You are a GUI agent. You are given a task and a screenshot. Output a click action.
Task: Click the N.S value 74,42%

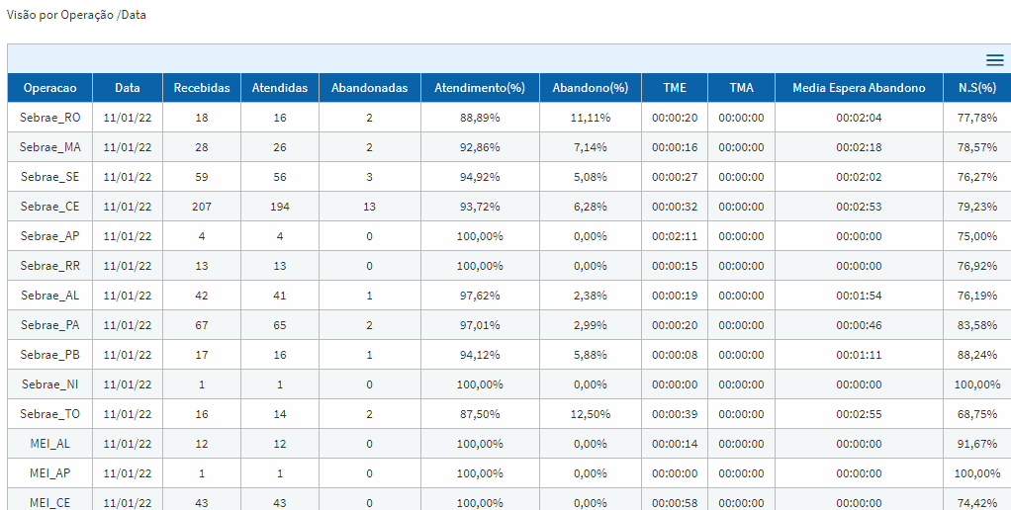pyautogui.click(x=977, y=503)
